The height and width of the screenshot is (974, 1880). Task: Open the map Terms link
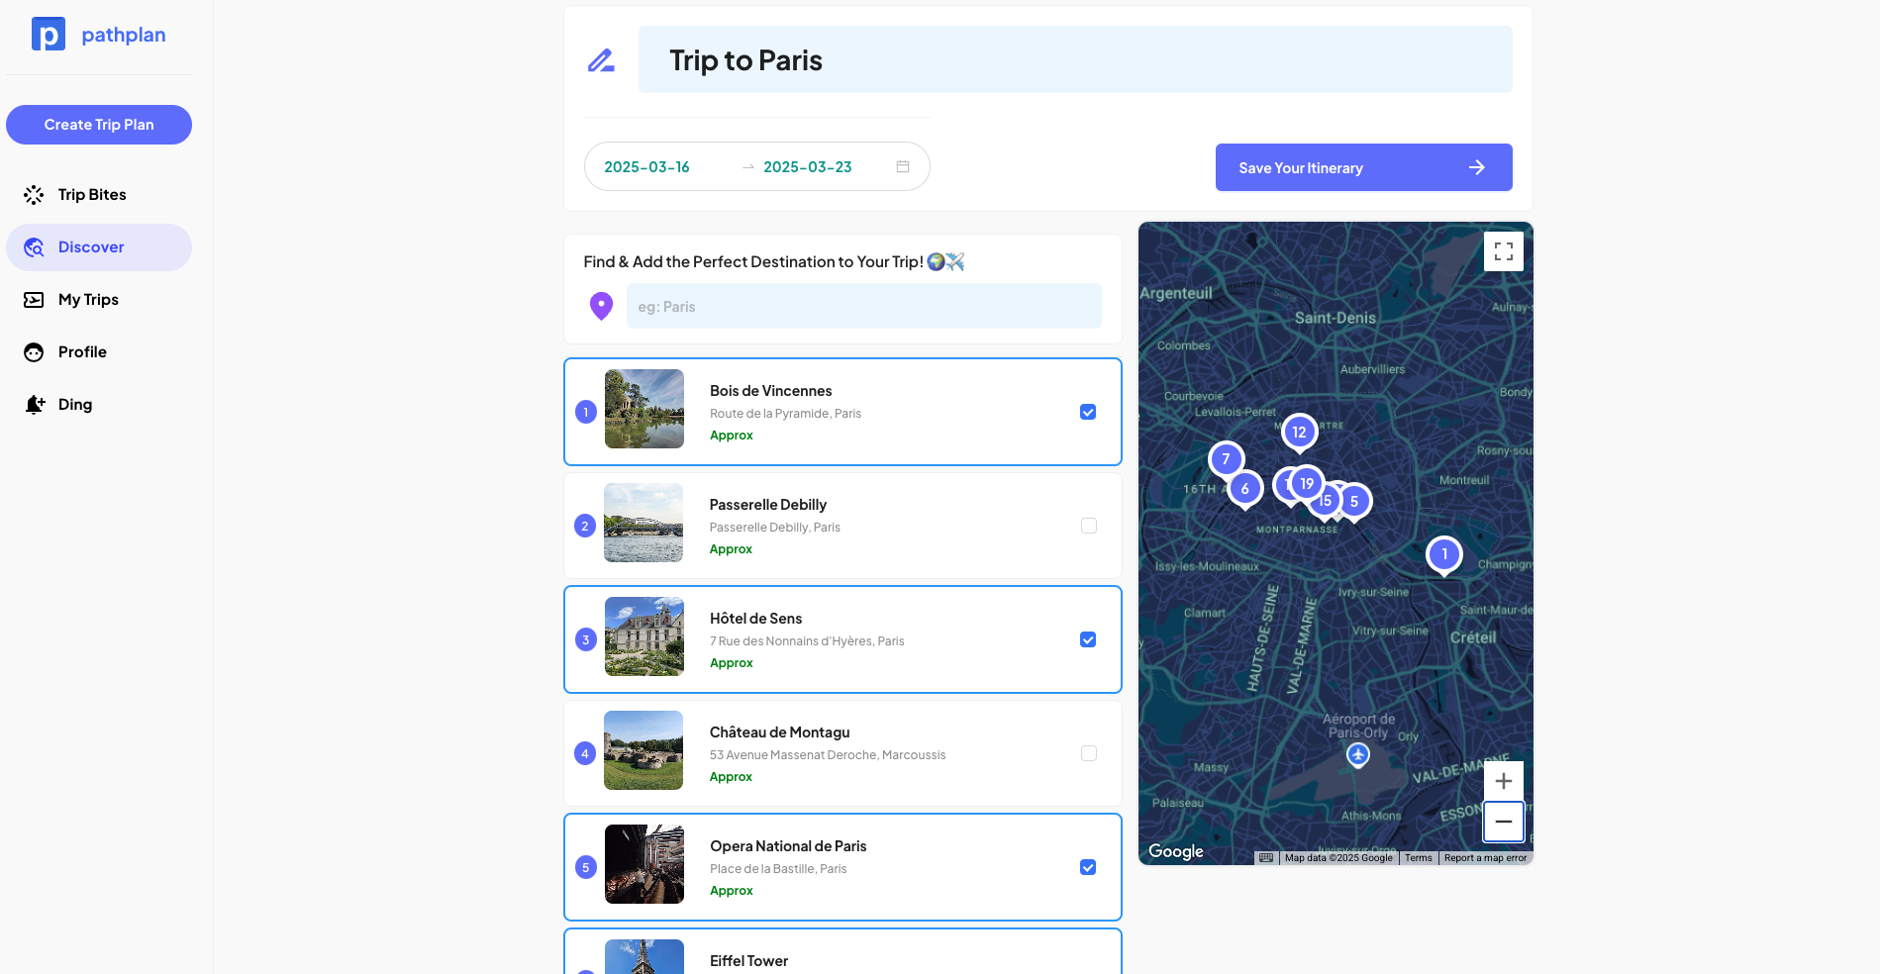click(x=1418, y=858)
